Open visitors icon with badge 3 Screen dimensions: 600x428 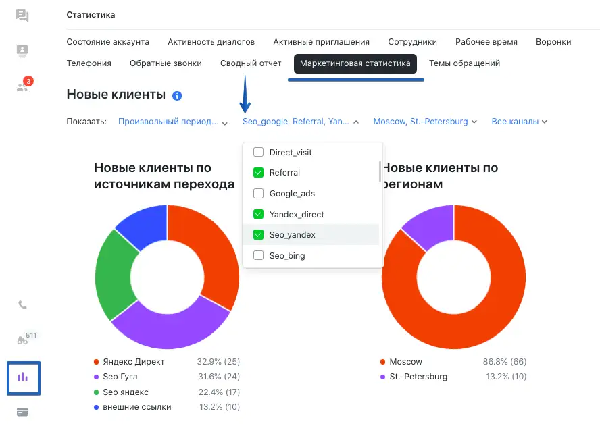[22, 86]
